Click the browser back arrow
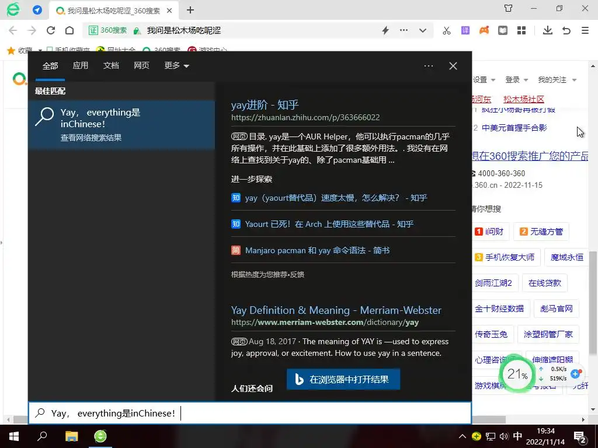Image resolution: width=598 pixels, height=448 pixels. 13,30
